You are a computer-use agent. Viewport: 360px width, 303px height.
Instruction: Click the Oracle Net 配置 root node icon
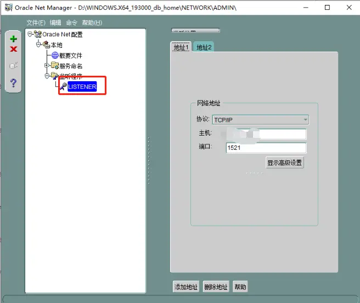38,34
